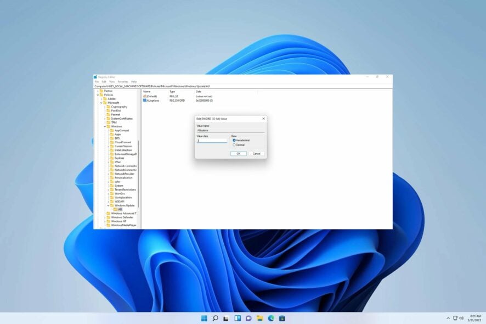Viewport: 486px width, 324px height.
Task: Expand the Cryptography key
Action: [x=105, y=107]
